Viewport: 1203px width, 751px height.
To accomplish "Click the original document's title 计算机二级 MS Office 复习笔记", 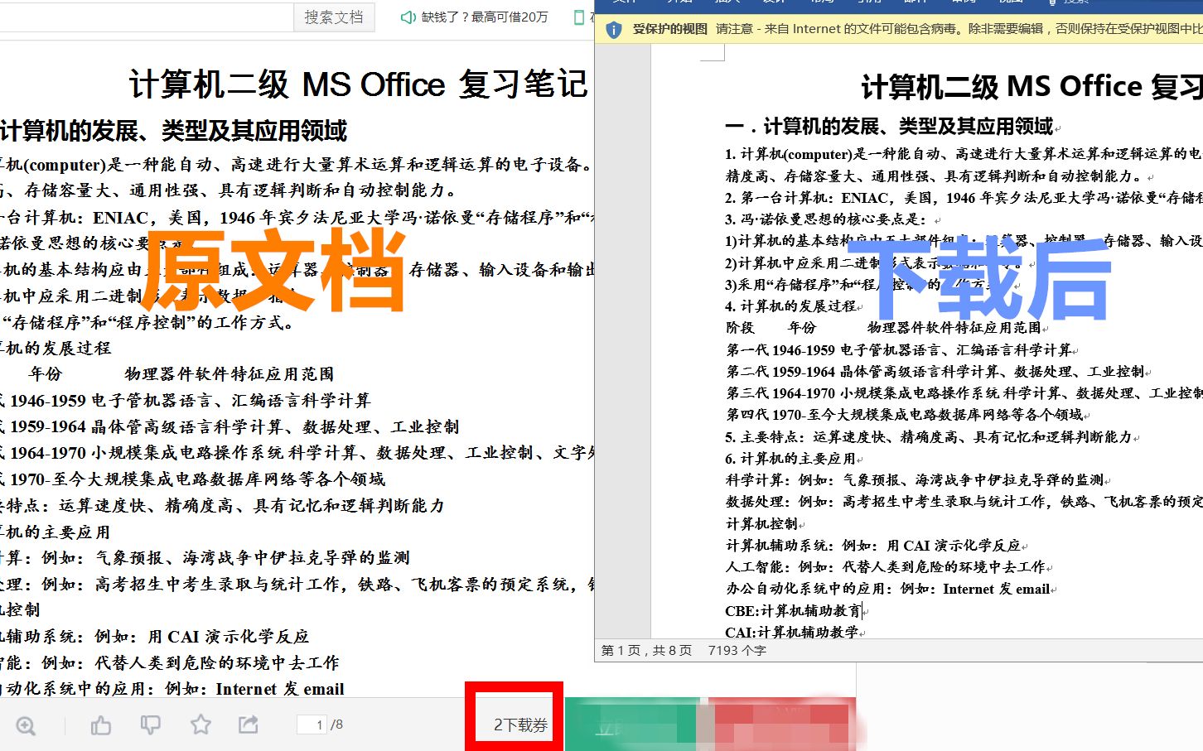I will [358, 84].
